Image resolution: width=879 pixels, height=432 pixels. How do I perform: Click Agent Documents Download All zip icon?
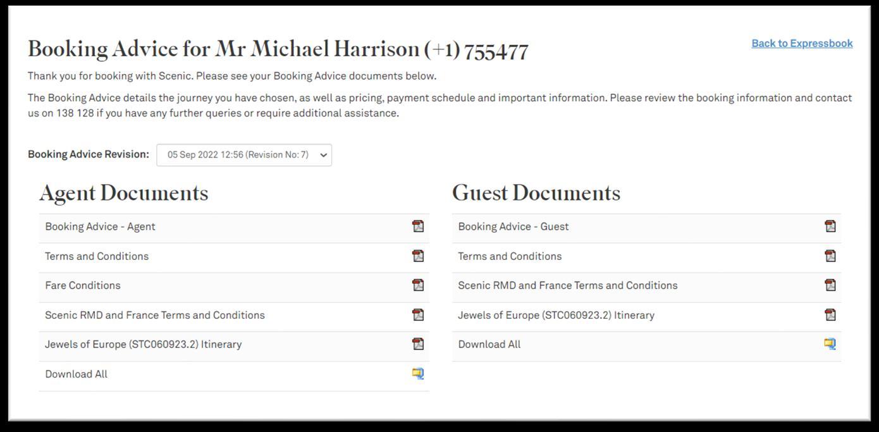pos(418,374)
